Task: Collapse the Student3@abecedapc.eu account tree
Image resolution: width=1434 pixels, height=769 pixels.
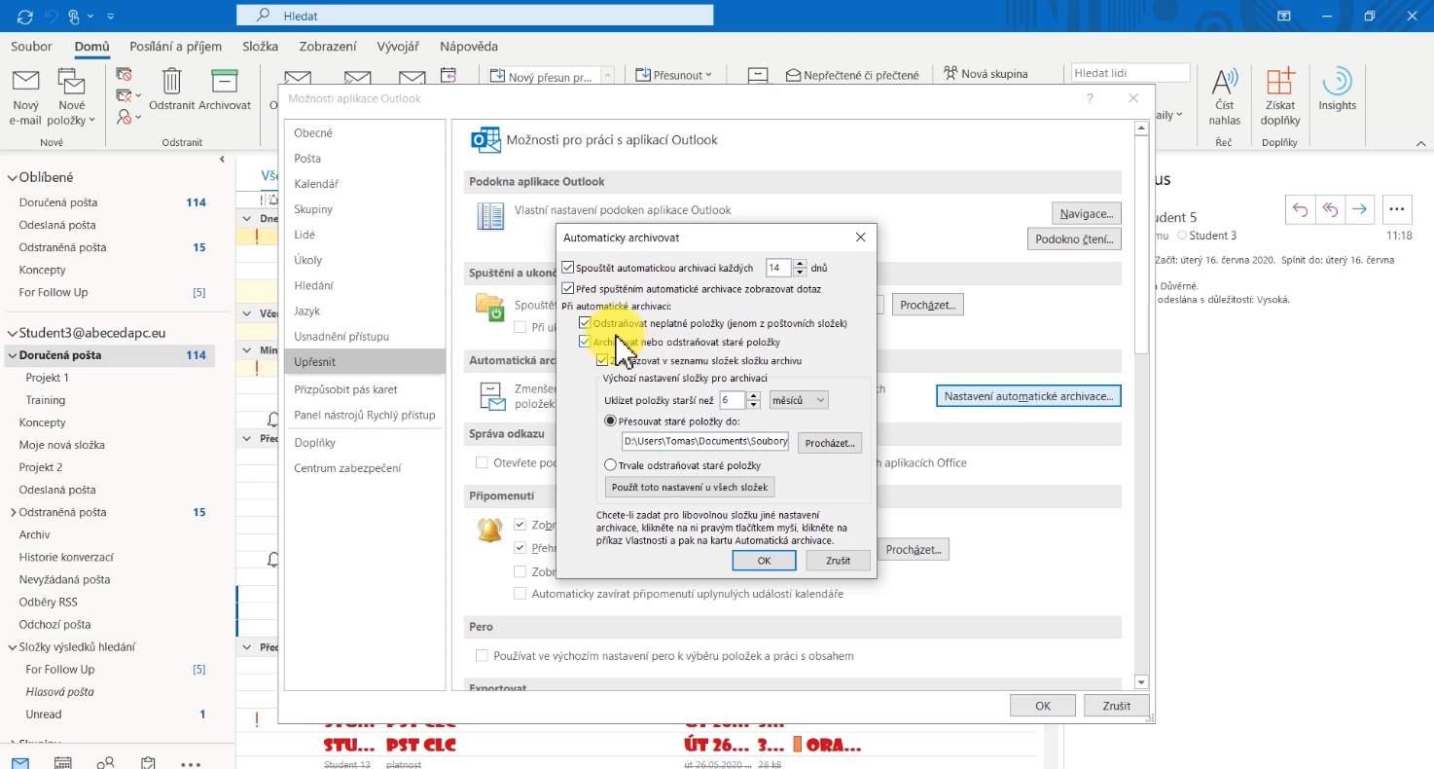Action: (13, 332)
